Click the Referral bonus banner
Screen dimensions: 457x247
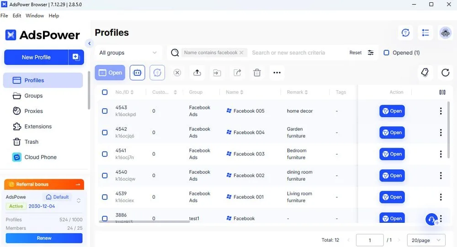tap(44, 184)
